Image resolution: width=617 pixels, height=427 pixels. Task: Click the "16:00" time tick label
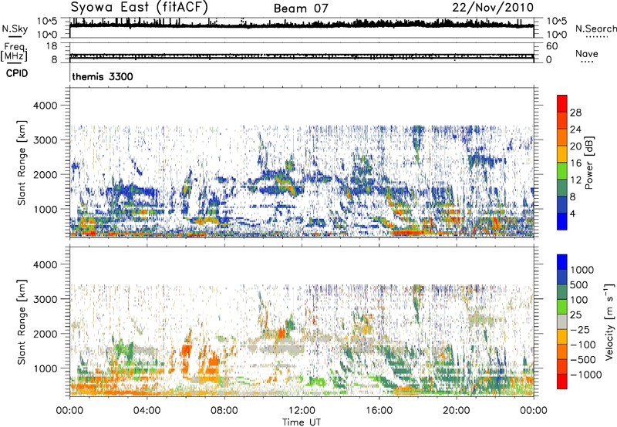[x=379, y=411]
